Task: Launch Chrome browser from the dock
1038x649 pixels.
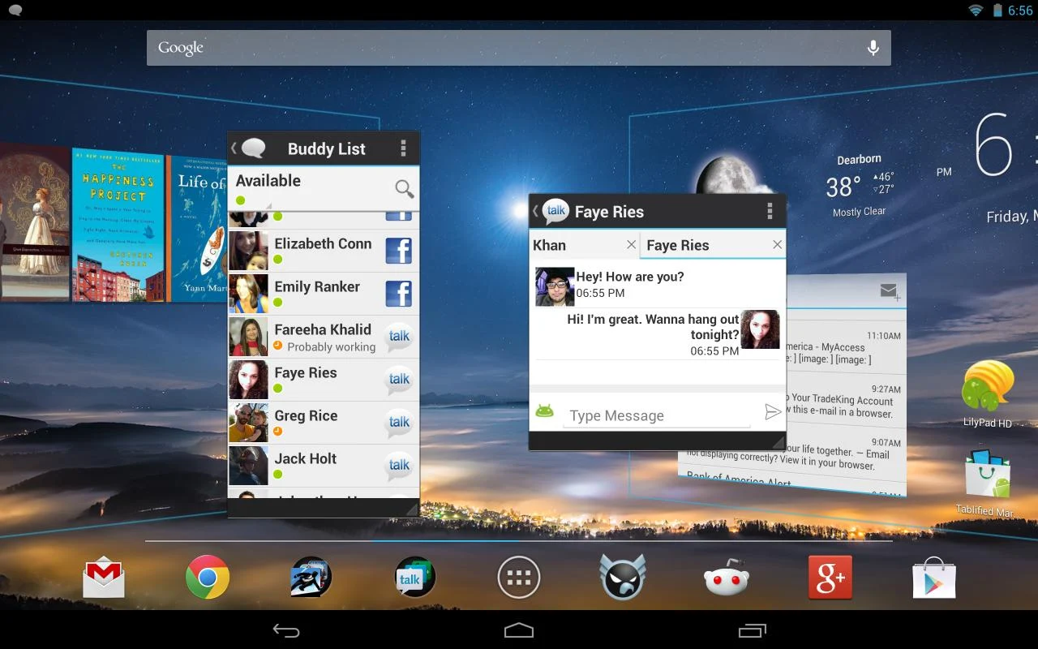Action: click(x=208, y=578)
